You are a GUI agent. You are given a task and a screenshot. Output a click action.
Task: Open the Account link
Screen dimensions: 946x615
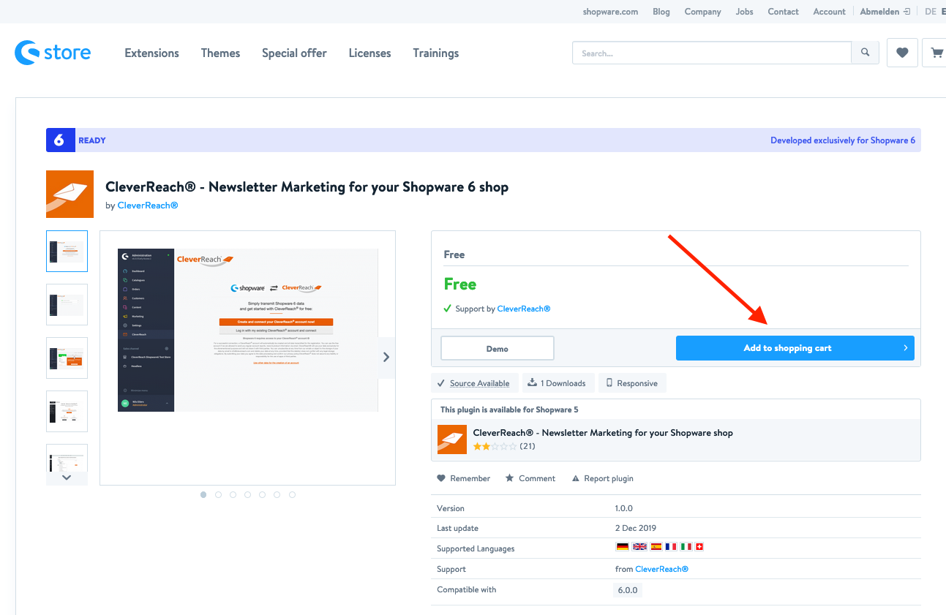tap(830, 12)
